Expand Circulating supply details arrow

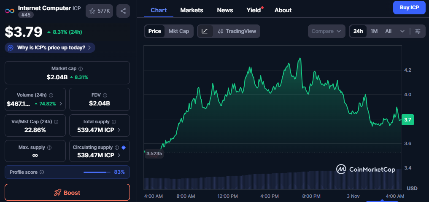[x=119, y=155]
